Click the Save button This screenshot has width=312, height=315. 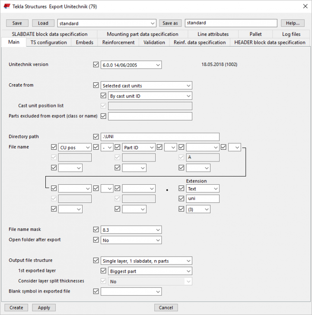tap(17, 23)
